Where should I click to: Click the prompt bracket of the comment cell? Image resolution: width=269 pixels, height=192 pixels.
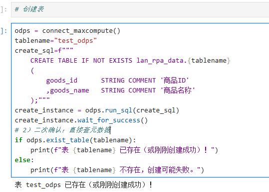(x=3, y=9)
